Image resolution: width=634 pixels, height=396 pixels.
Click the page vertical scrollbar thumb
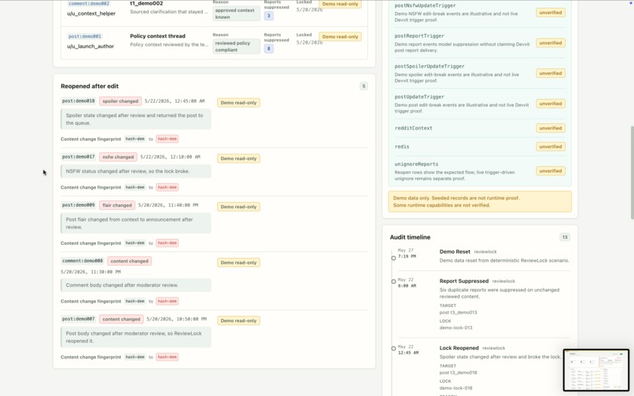(632, 173)
